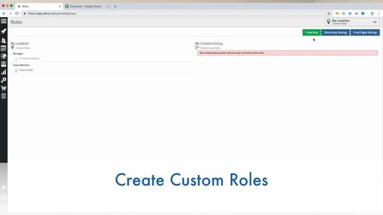Select the Manager role
Screen dimensions: 383x215
click(x=18, y=54)
